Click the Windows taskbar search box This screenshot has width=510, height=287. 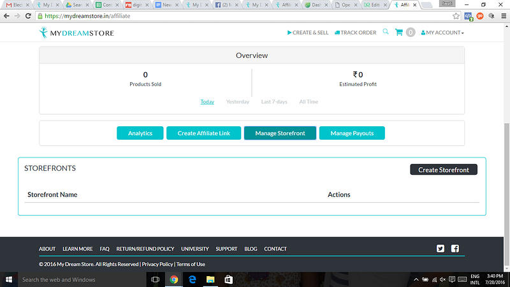coord(82,279)
